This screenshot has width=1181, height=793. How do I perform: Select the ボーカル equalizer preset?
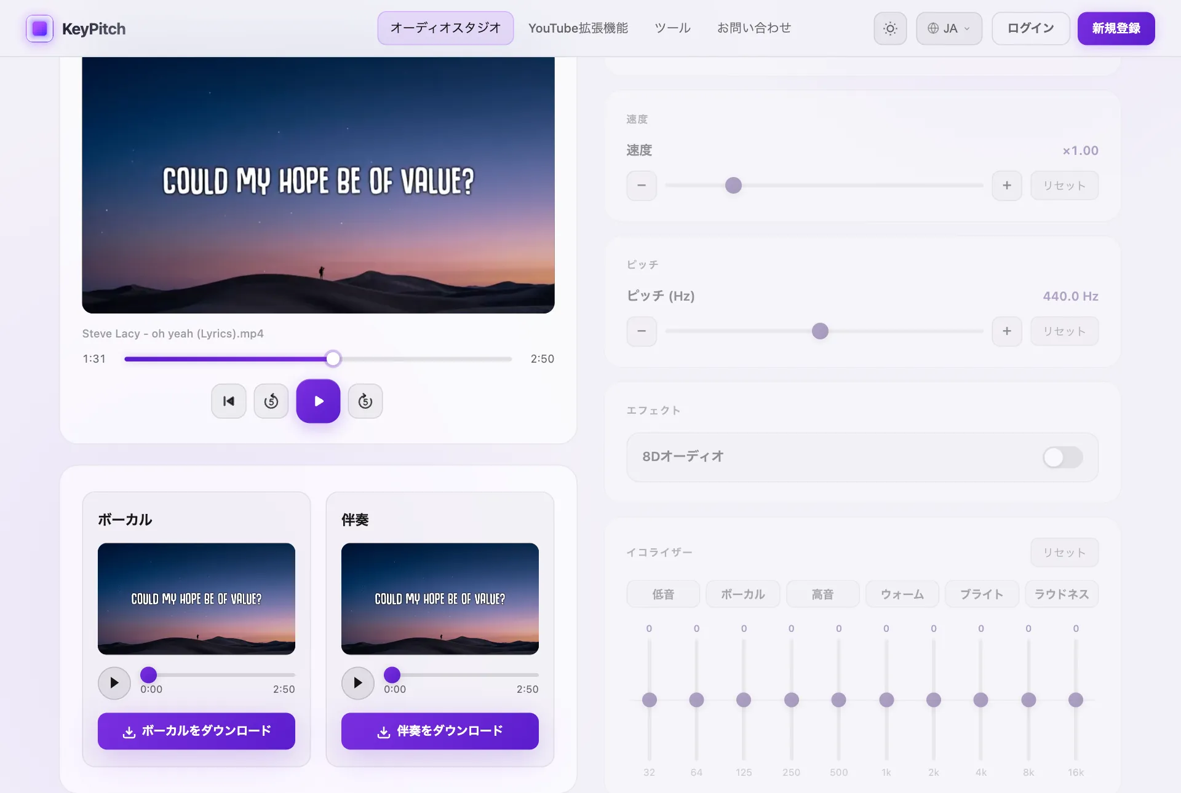pyautogui.click(x=743, y=594)
